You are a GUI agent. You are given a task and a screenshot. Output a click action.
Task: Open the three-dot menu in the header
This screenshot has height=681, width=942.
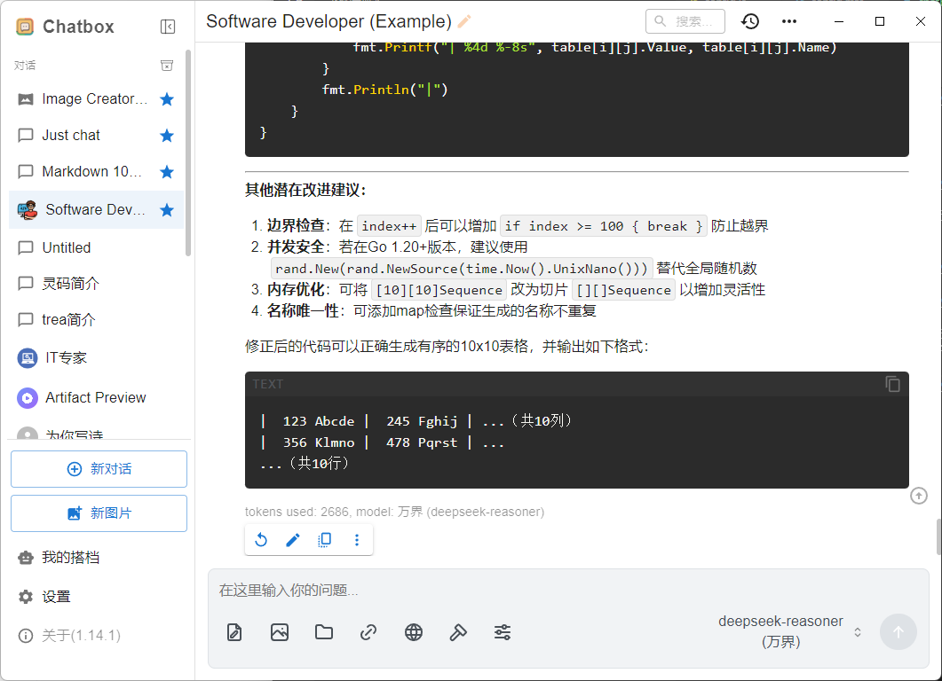pyautogui.click(x=789, y=21)
